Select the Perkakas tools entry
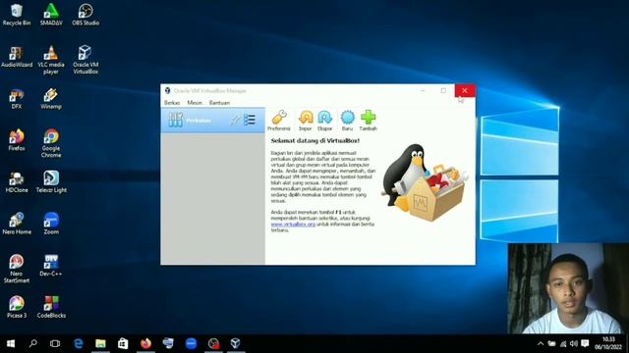The height and width of the screenshot is (353, 629). (212, 120)
